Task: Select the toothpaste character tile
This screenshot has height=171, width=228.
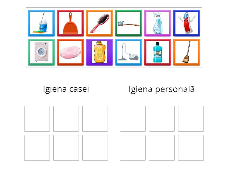Action: point(187,23)
